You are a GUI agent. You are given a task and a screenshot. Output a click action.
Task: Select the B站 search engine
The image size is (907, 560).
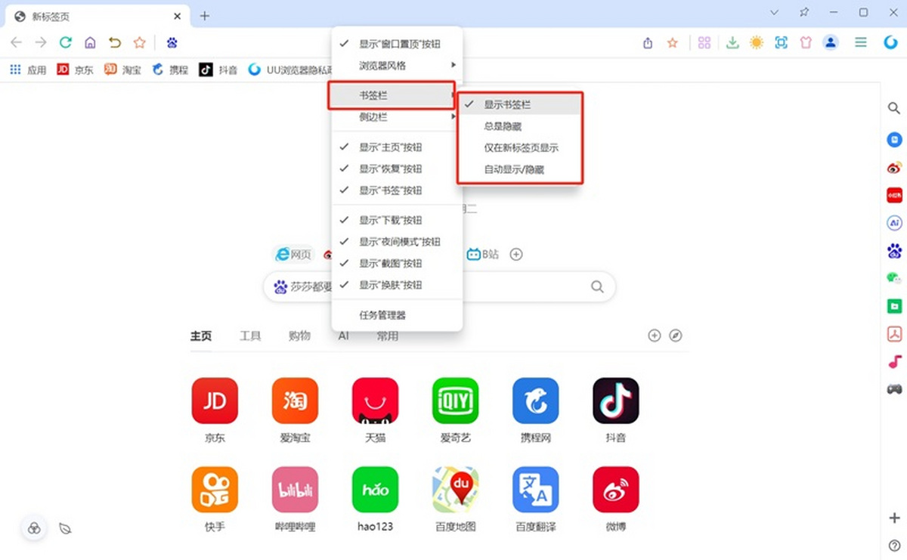pyautogui.click(x=483, y=255)
